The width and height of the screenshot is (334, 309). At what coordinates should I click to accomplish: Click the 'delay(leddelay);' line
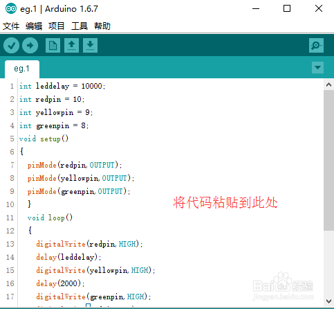[x=68, y=257]
